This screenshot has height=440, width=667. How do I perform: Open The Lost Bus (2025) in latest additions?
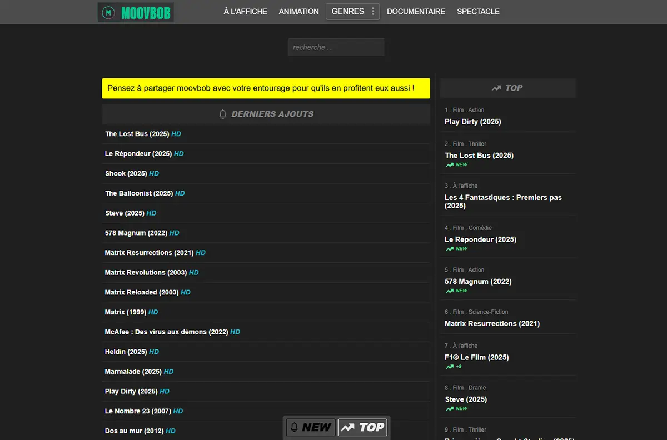(137, 134)
